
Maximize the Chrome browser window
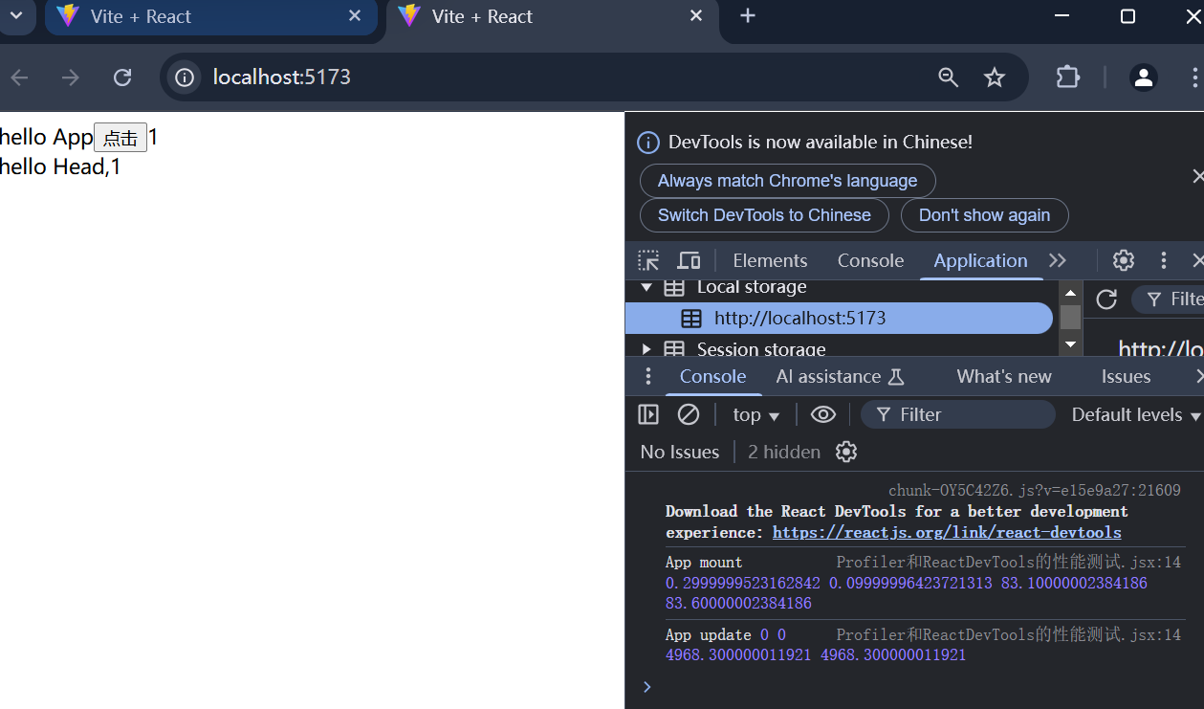(x=1127, y=16)
